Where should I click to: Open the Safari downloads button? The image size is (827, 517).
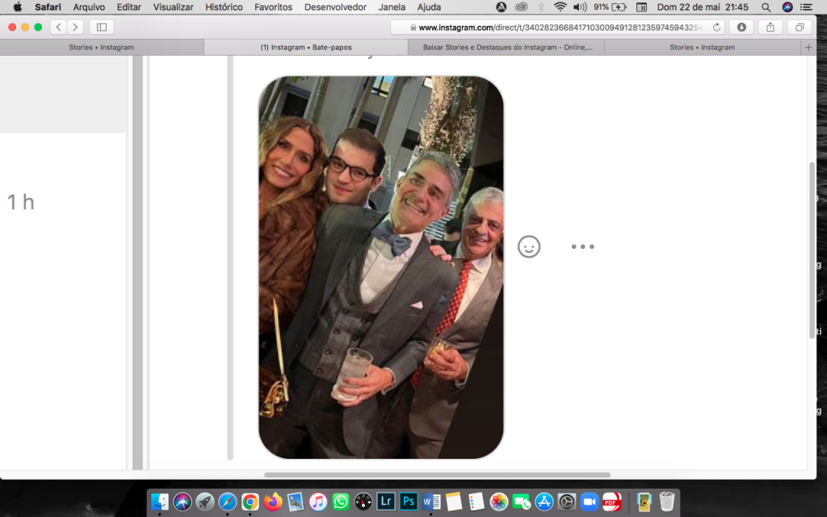click(741, 27)
